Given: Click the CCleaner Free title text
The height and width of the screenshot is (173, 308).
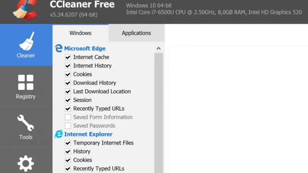Looking at the screenshot, I should 82,4.
